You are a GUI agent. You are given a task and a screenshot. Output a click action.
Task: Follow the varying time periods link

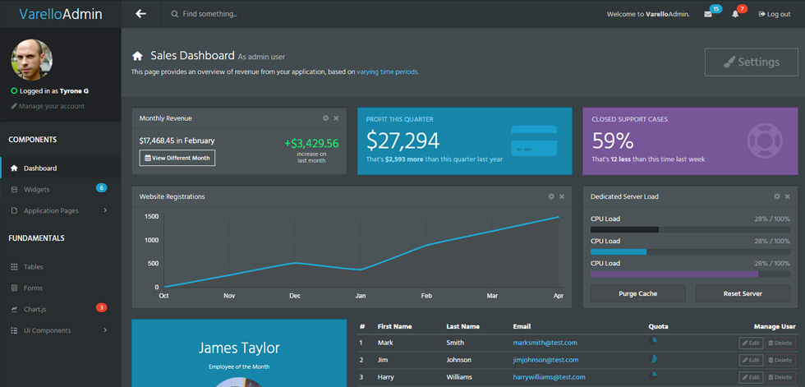pyautogui.click(x=388, y=71)
